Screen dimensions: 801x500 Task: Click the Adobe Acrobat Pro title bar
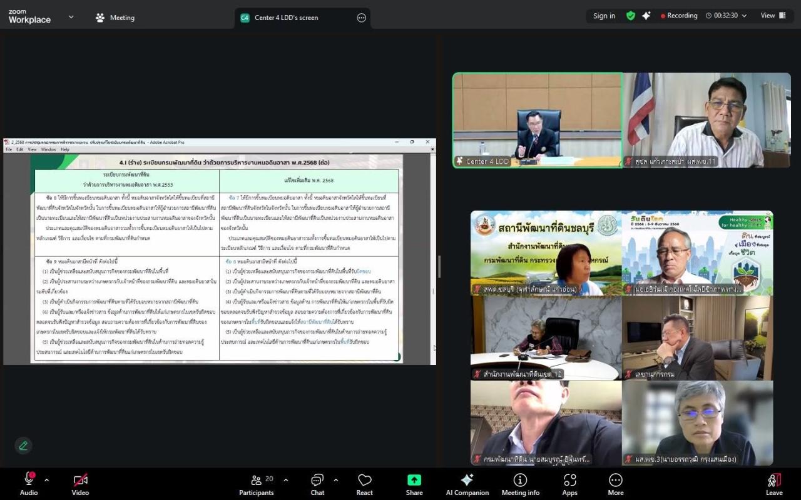click(219, 142)
